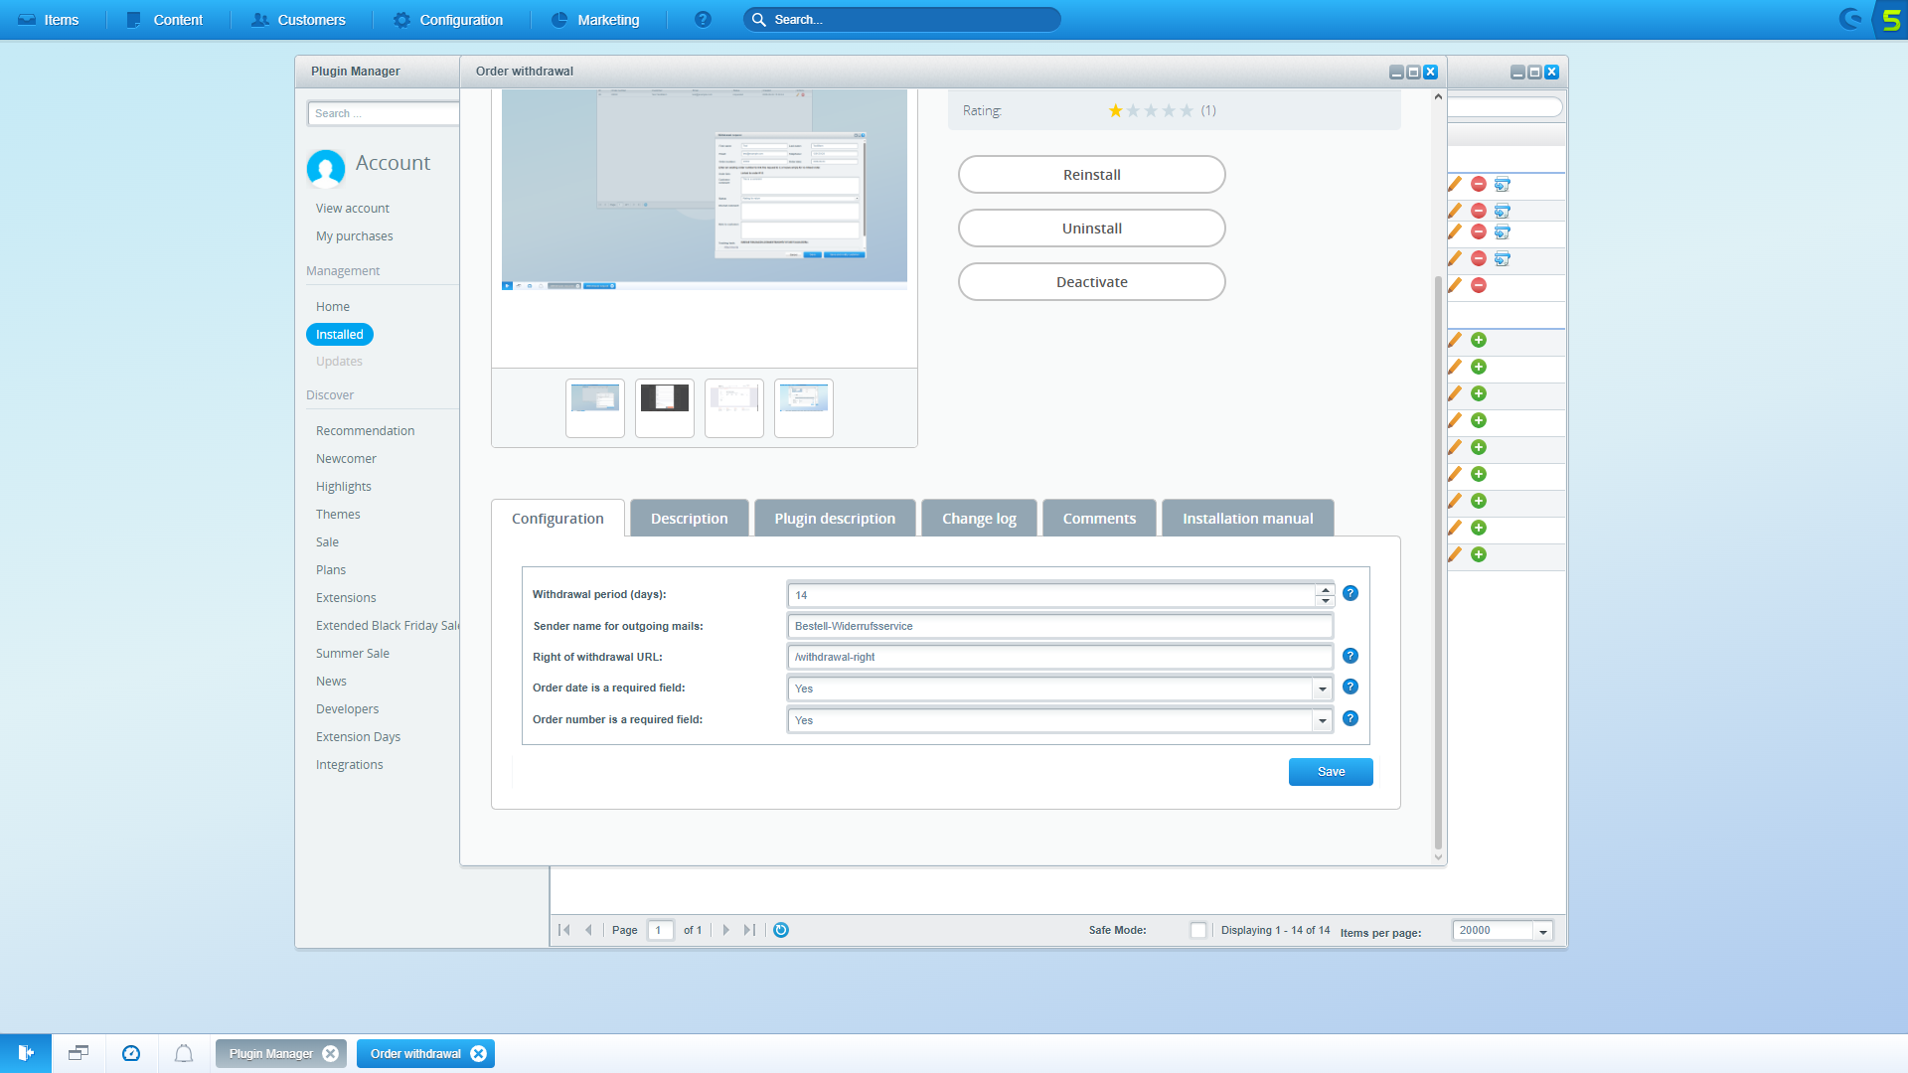Screen dimensions: 1908x1073
Task: Open the Configuration menu
Action: click(x=448, y=20)
